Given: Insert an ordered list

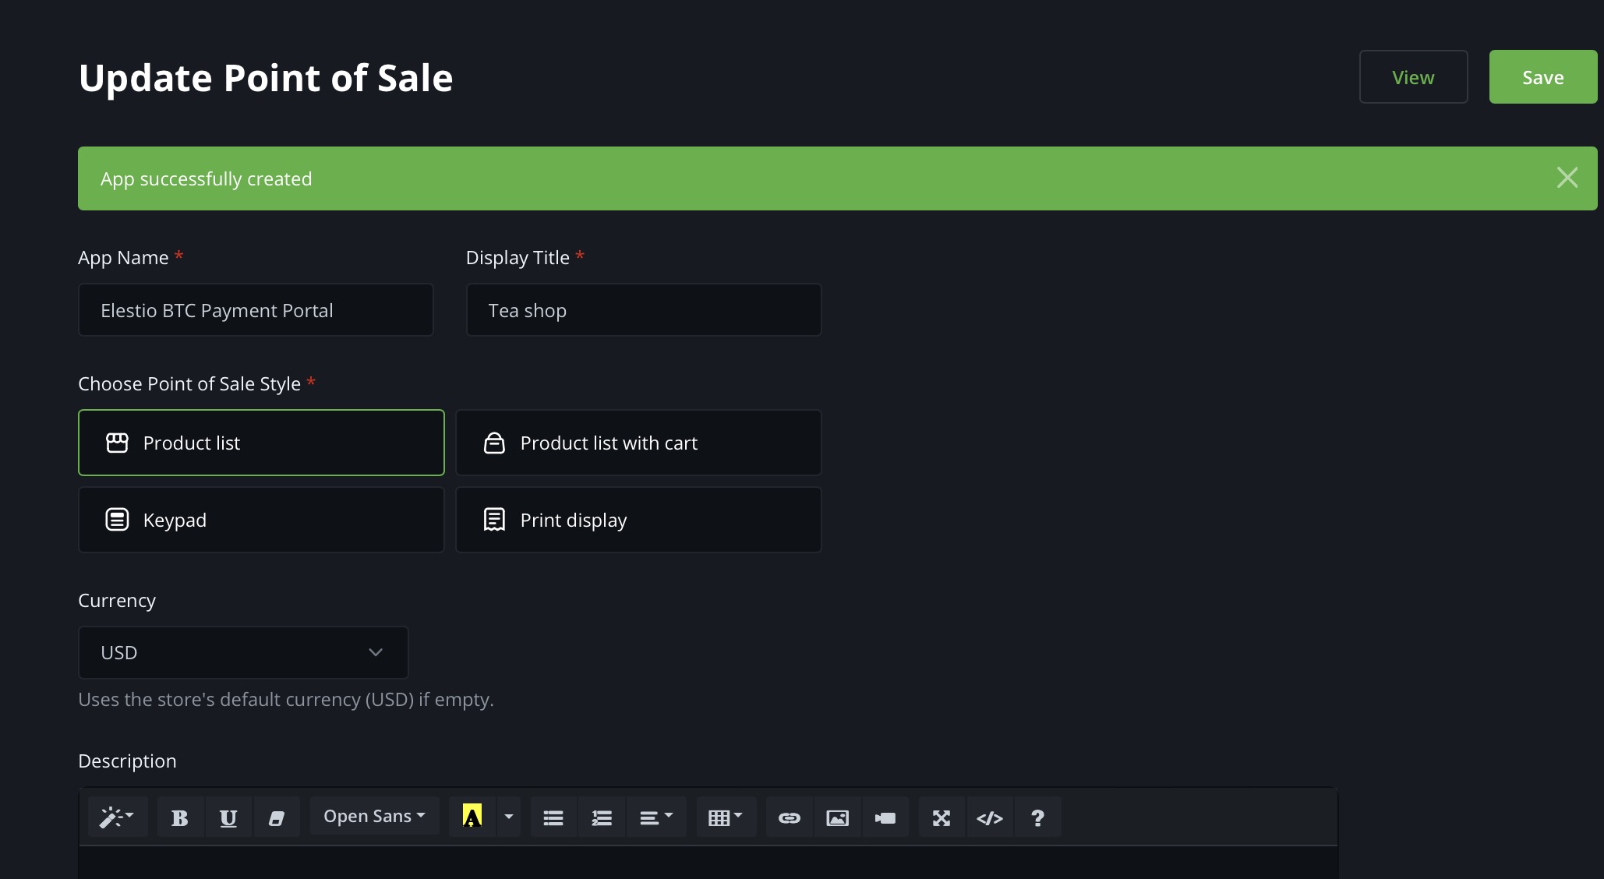Looking at the screenshot, I should click(x=601, y=817).
